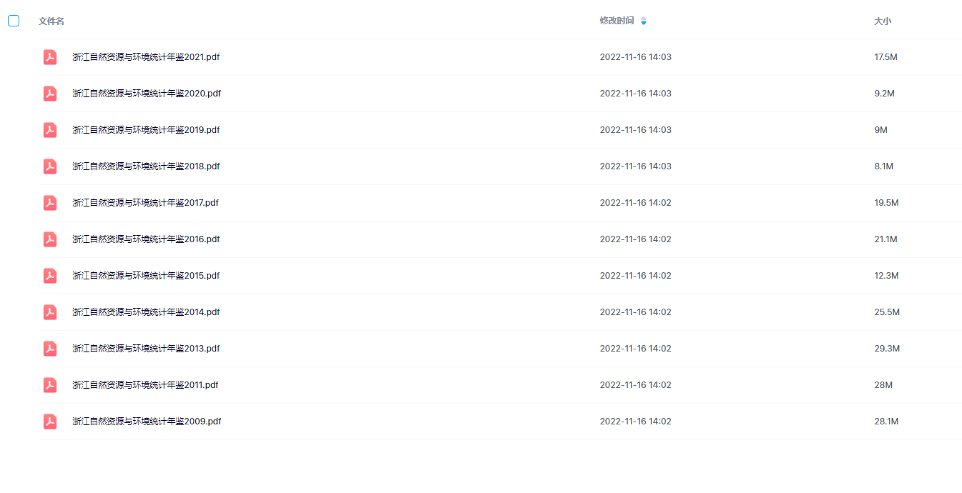Click the 29.3M size of the 2013 file

pyautogui.click(x=887, y=349)
